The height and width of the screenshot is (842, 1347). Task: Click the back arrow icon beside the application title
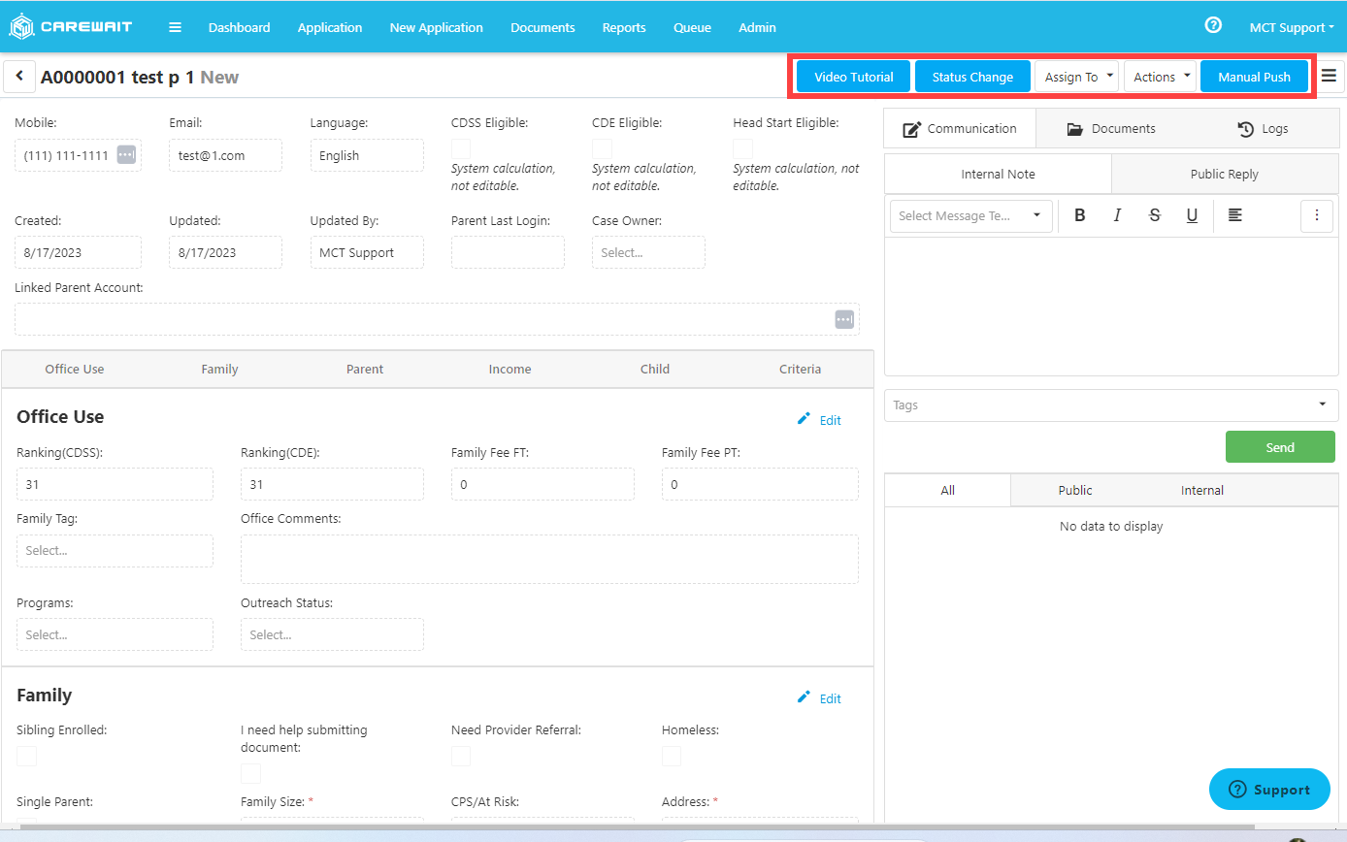click(19, 76)
